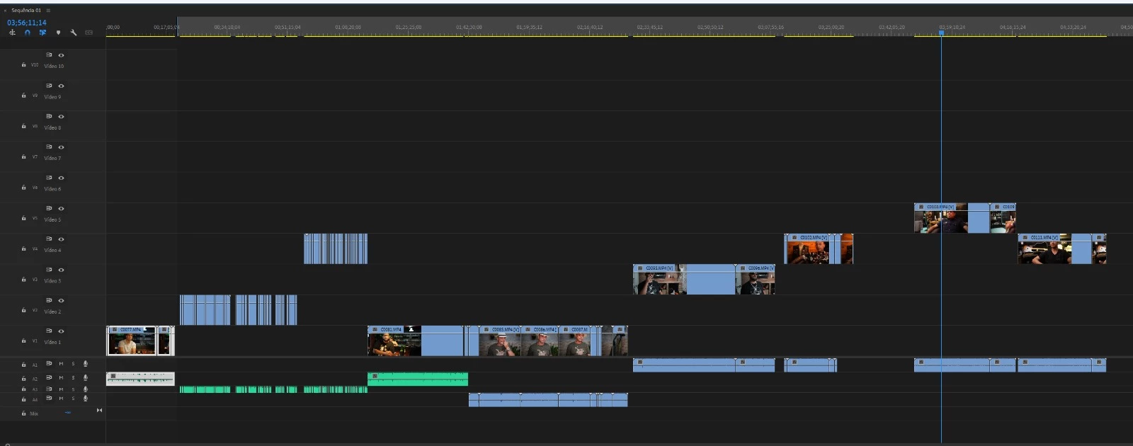Toggle the magnet Snap icon

coord(27,33)
